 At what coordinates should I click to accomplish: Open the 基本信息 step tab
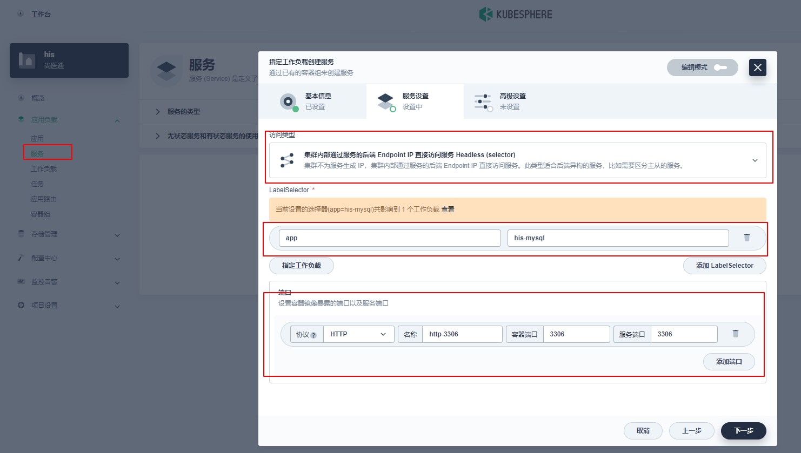pos(312,101)
